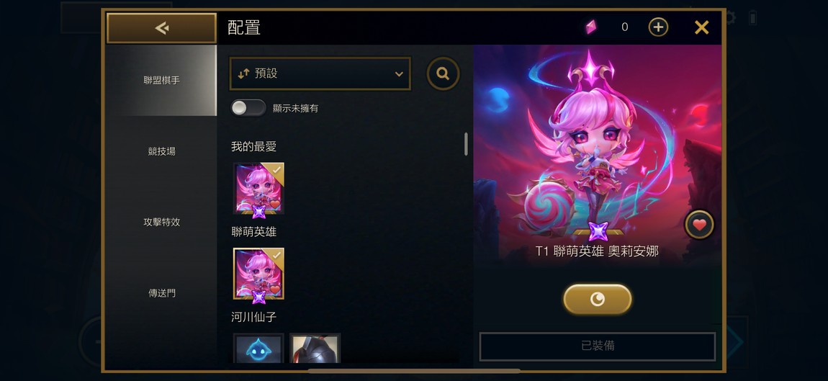Click the list scrollbar handle

pyautogui.click(x=466, y=144)
